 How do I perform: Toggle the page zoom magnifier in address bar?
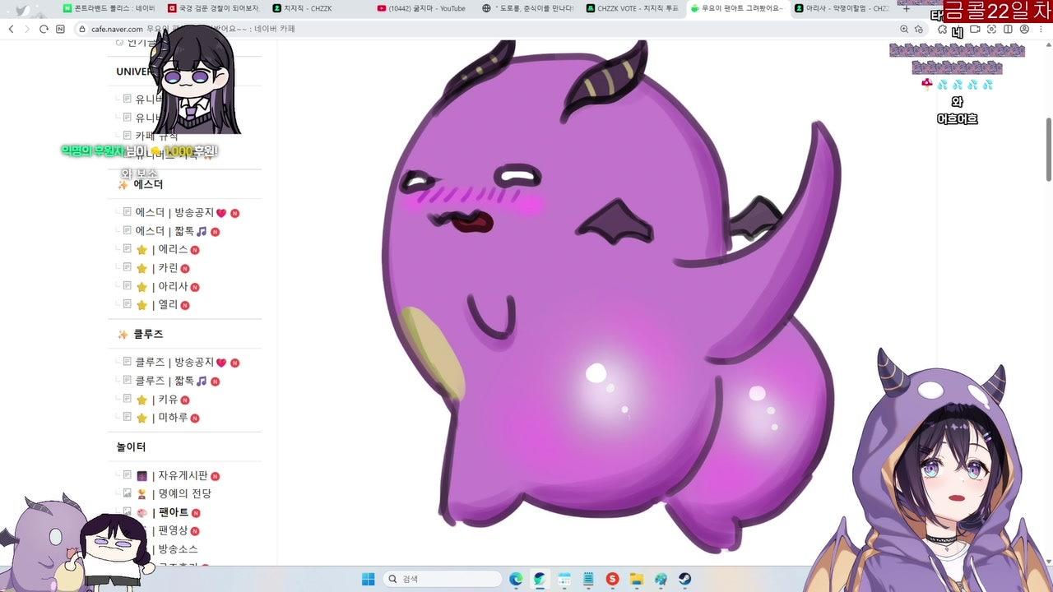click(x=903, y=29)
